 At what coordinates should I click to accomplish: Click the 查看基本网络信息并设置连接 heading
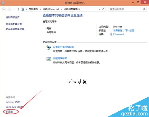[x=63, y=15]
